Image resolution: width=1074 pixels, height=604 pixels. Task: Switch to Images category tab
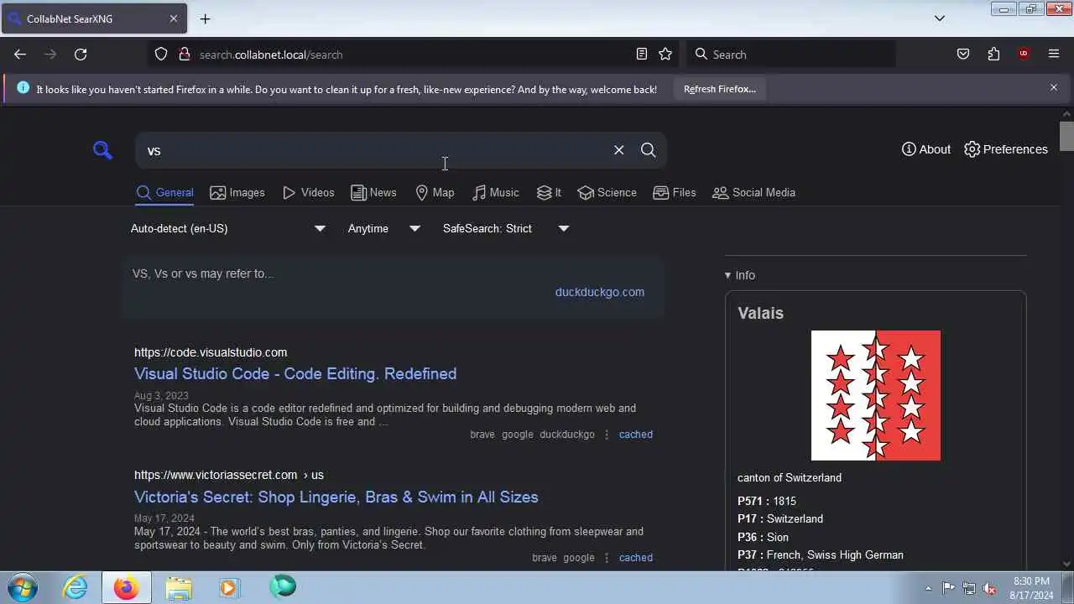[x=237, y=192]
